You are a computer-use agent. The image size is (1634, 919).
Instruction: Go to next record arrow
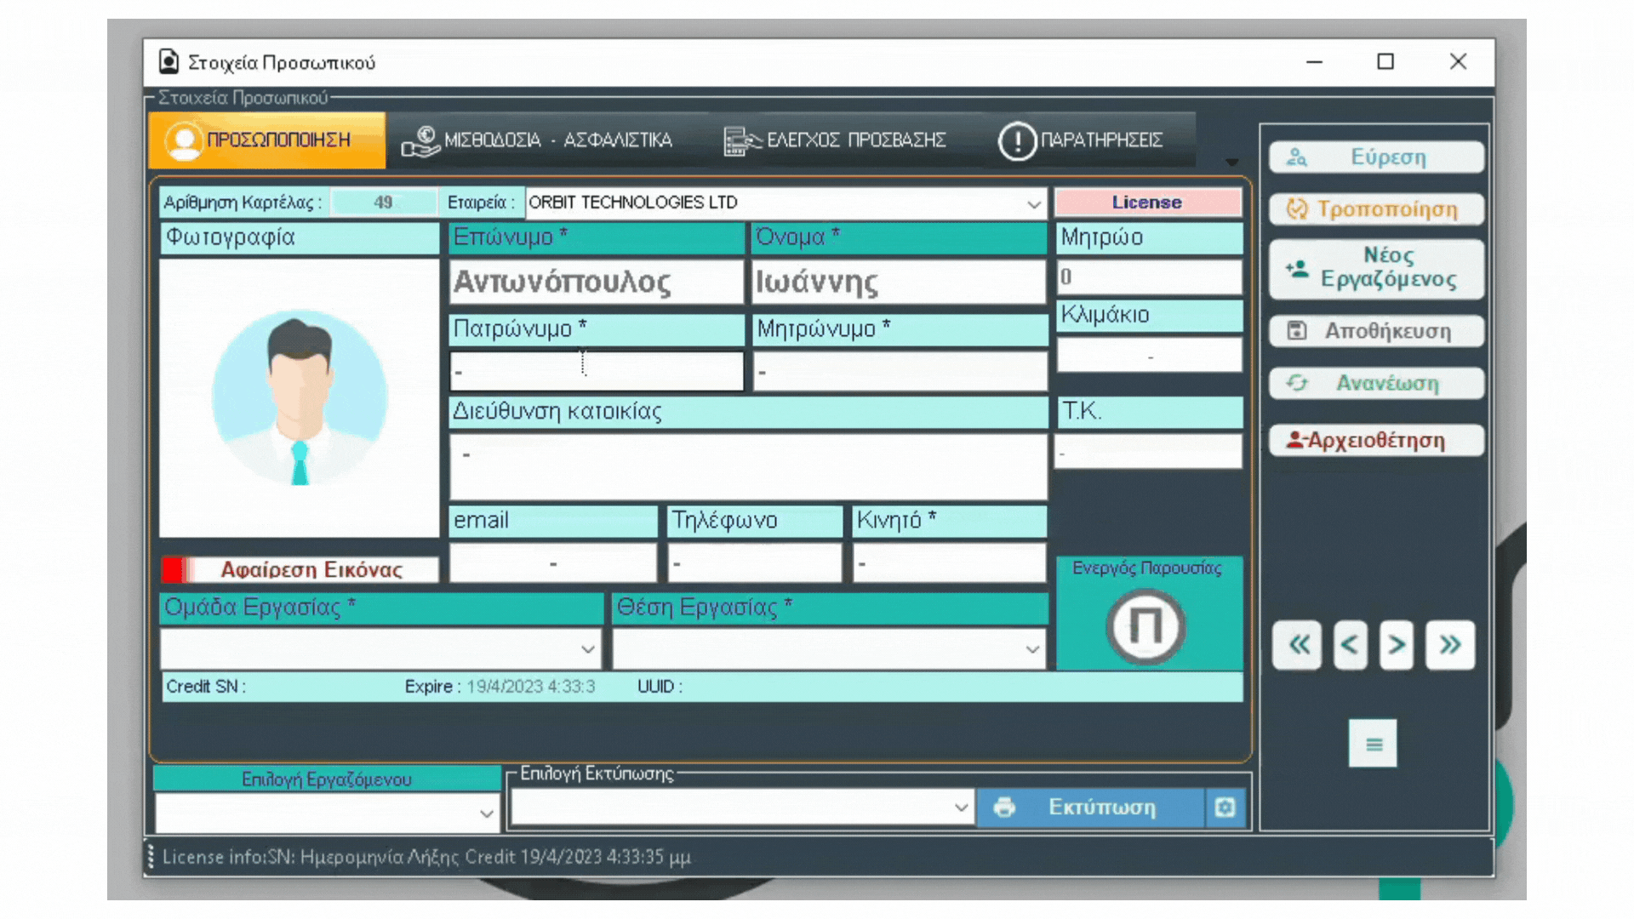pyautogui.click(x=1396, y=645)
